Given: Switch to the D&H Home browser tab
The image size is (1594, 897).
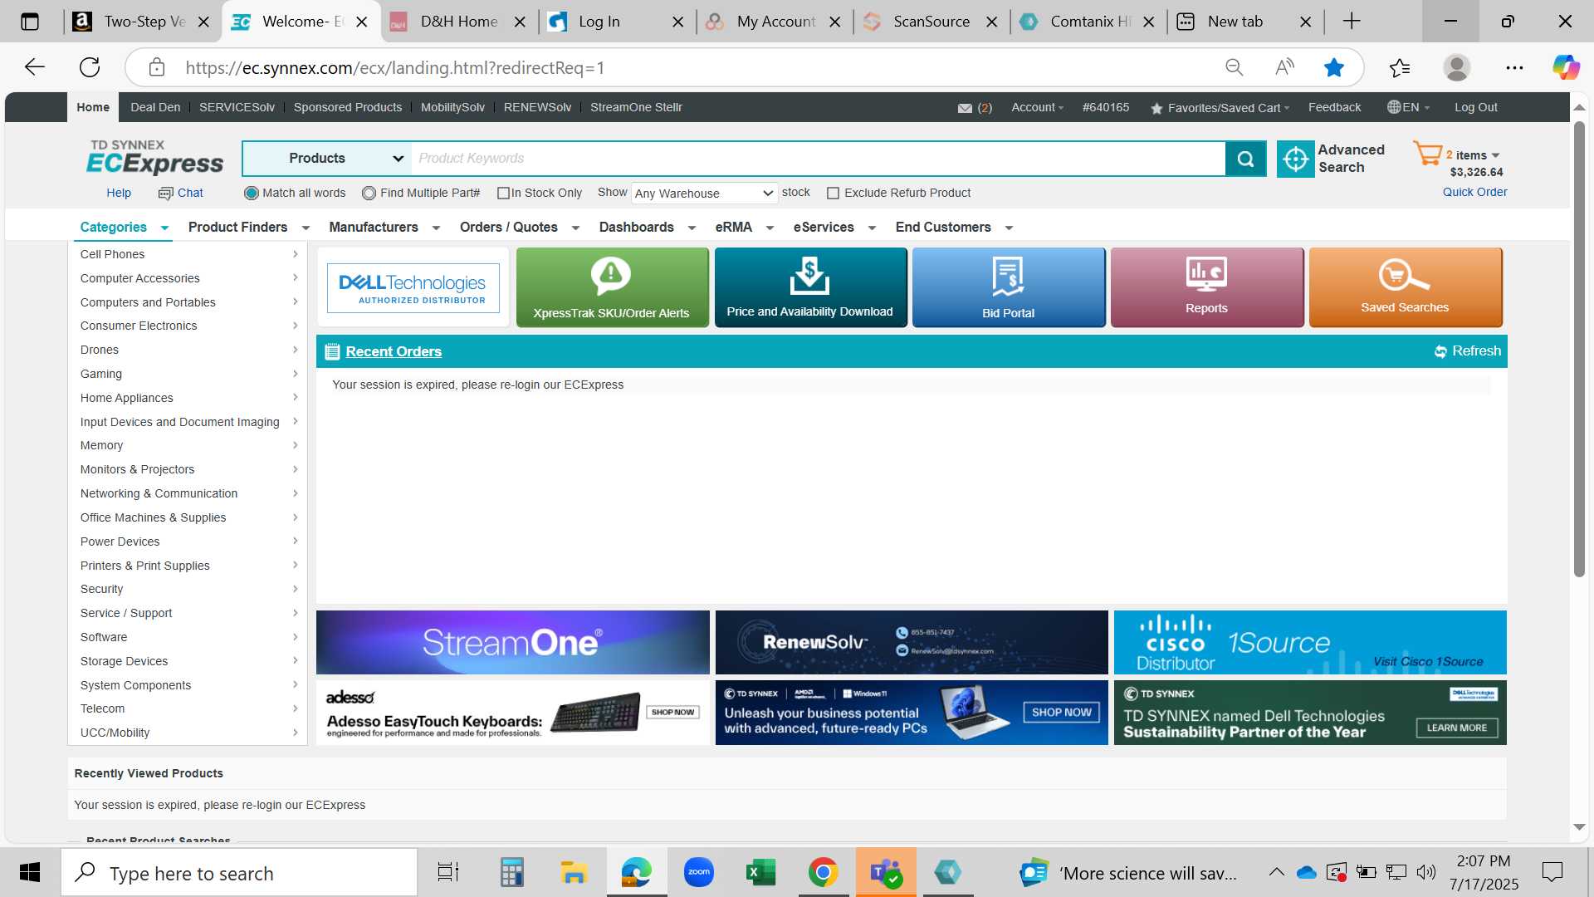Looking at the screenshot, I should point(458,22).
